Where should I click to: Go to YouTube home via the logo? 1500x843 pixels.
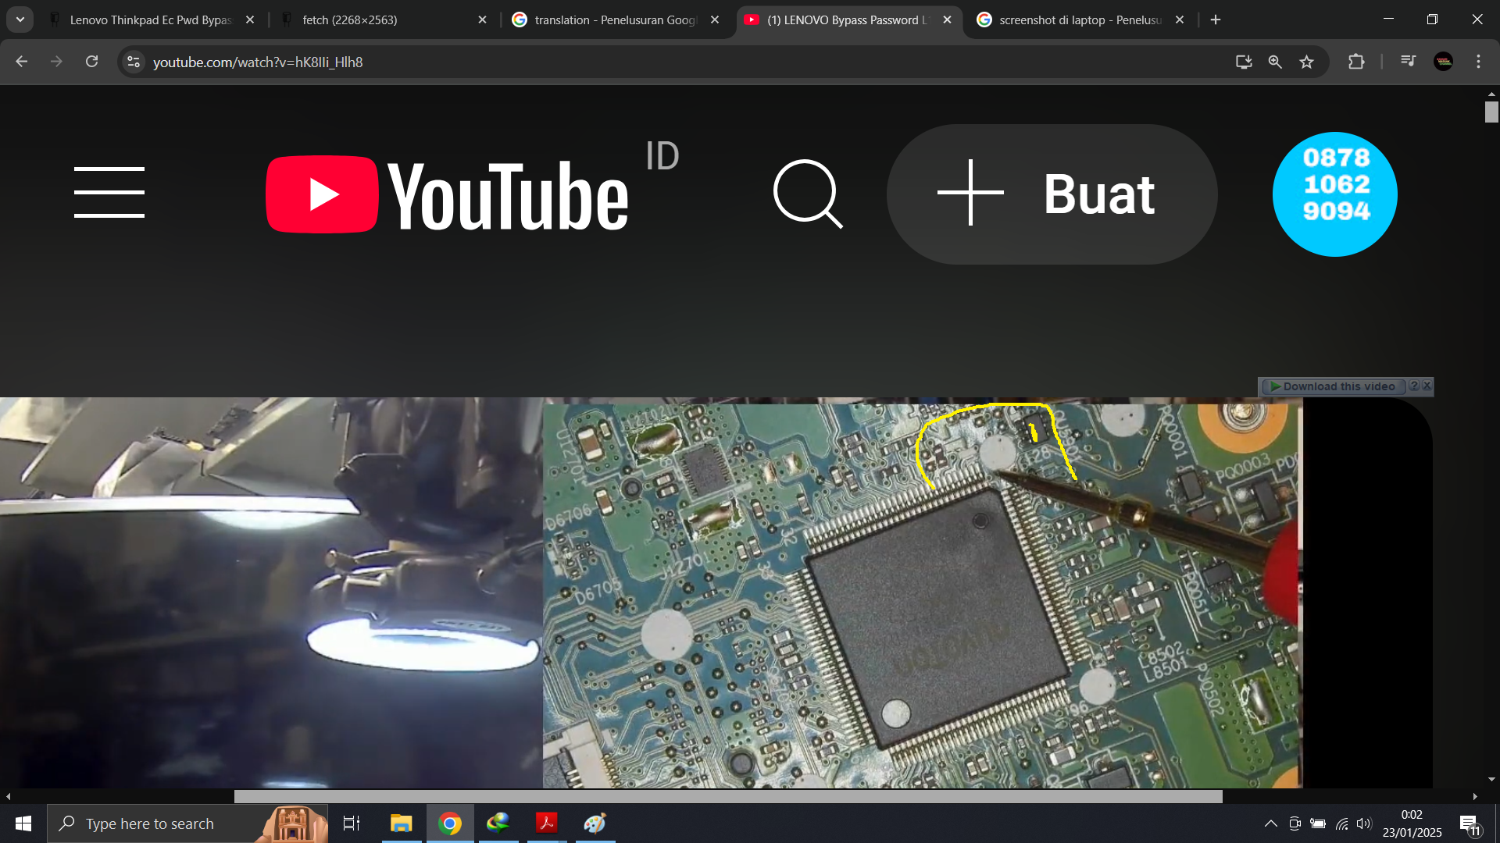click(447, 195)
